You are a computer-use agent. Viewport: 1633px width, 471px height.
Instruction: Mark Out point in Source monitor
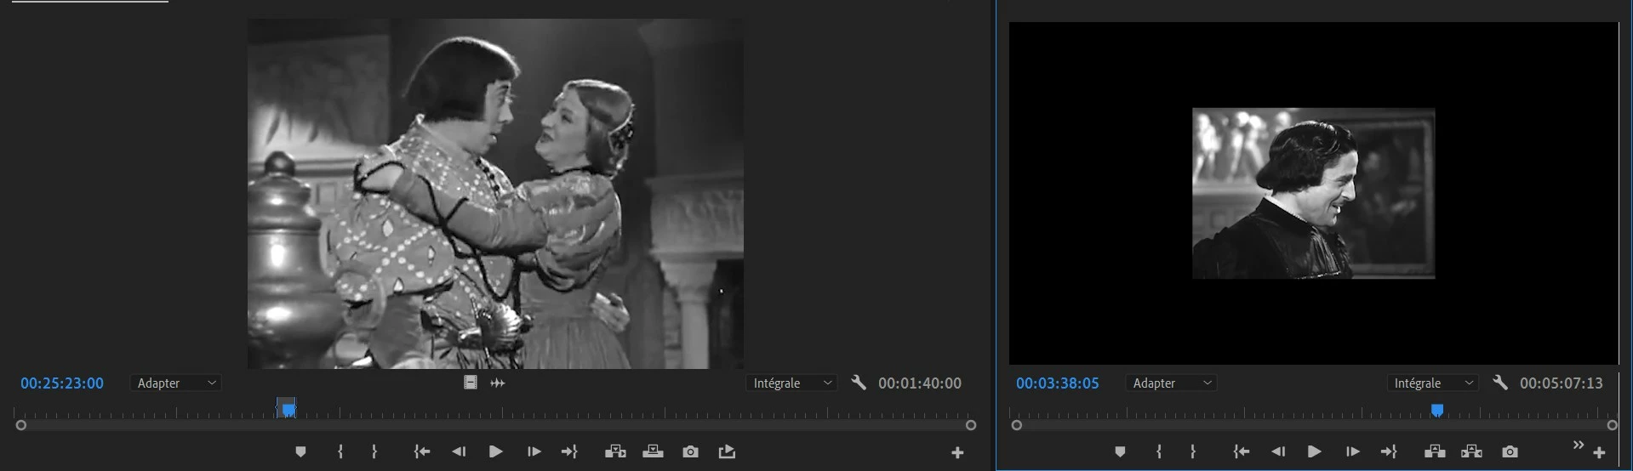tap(374, 451)
